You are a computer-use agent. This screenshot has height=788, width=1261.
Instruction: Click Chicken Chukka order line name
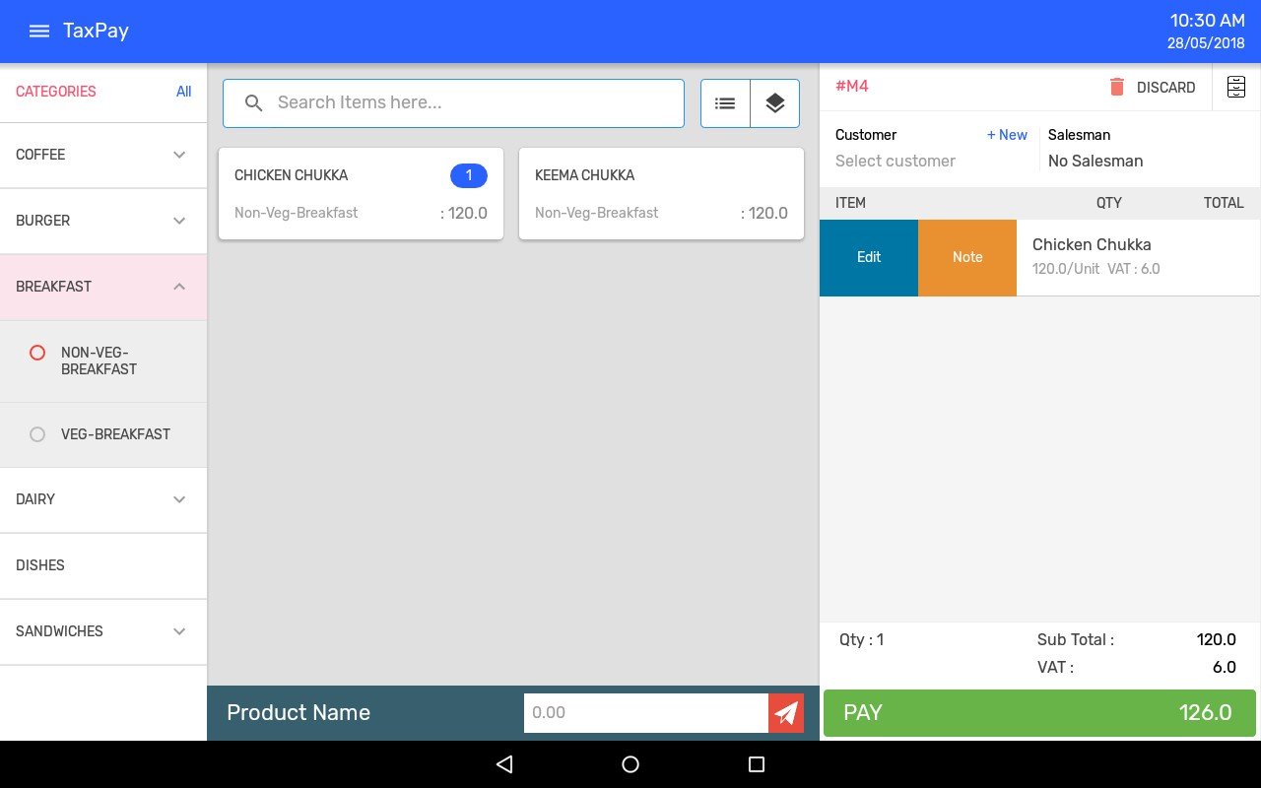(1092, 244)
